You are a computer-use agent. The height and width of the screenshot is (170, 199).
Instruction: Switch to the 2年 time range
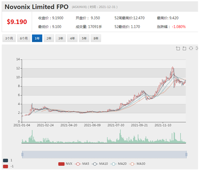[49, 38]
